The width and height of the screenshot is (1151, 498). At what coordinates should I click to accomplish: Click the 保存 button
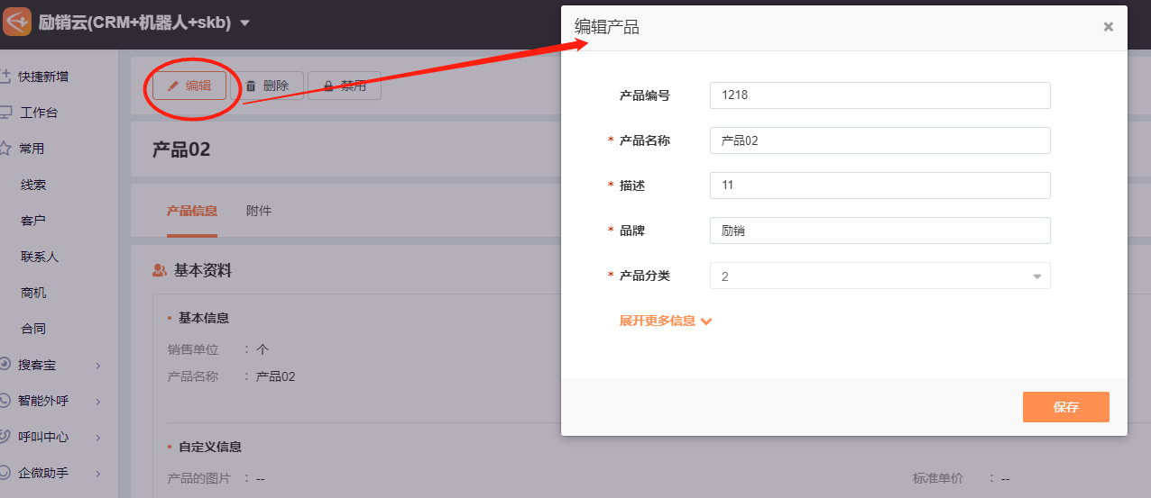(1066, 407)
